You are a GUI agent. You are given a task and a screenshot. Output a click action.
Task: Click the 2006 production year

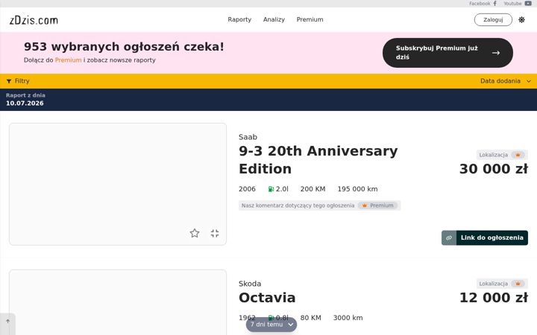pos(247,189)
